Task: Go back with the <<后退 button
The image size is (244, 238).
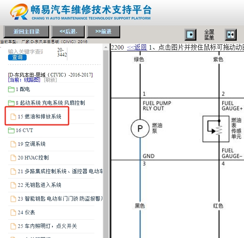Action: coord(69,32)
